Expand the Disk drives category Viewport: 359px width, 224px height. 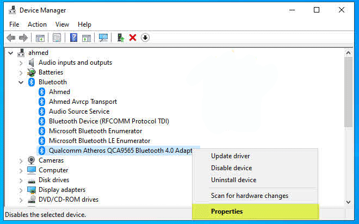pos(21,180)
